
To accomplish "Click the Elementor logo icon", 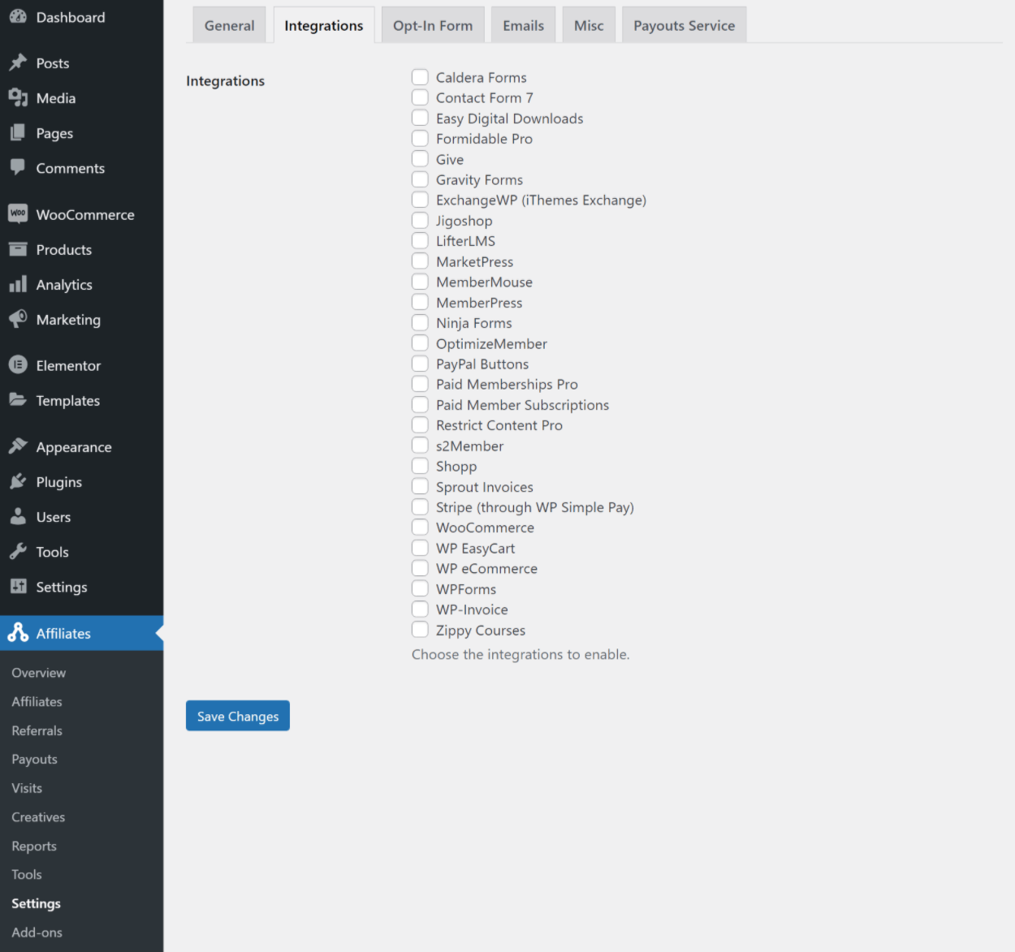I will (x=18, y=365).
